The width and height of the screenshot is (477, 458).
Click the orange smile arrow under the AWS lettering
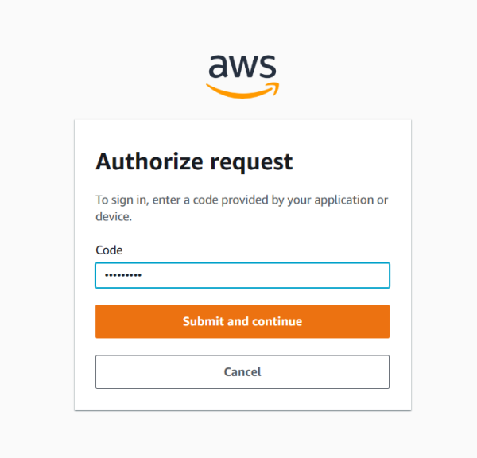point(242,89)
